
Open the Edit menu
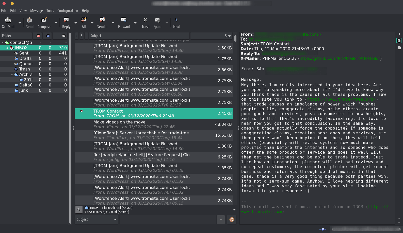13,11
